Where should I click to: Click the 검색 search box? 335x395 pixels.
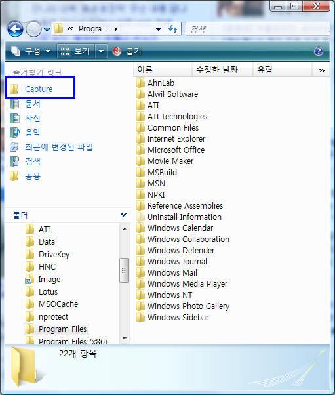pyautogui.click(x=258, y=30)
